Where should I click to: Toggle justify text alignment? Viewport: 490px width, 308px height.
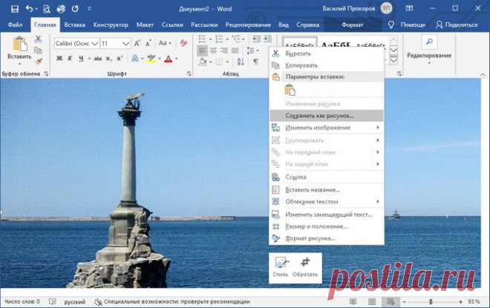click(235, 50)
